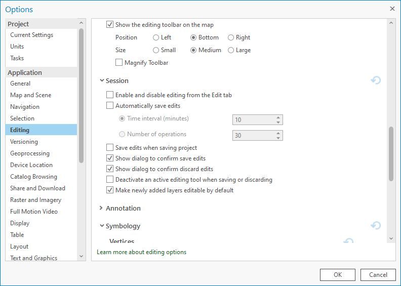Choose the Large toolbar size
Screen dimensions: 401x286
(231, 50)
